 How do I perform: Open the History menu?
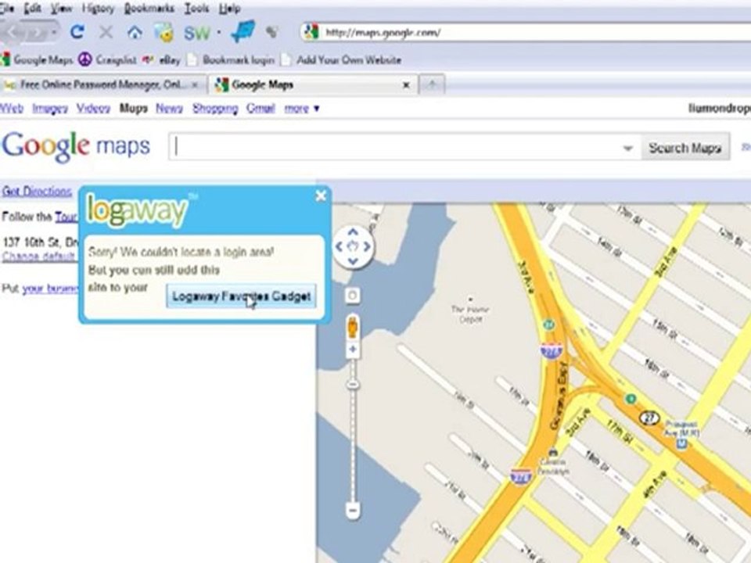pos(98,8)
